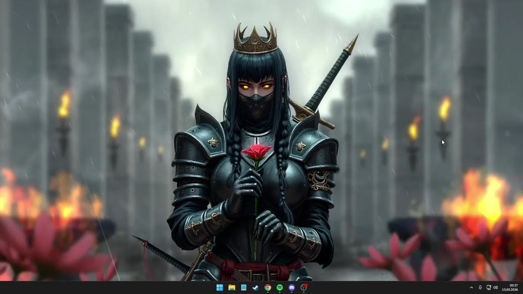Launch Steam from the taskbar
Viewport: 523px width, 294px height.
(x=255, y=287)
